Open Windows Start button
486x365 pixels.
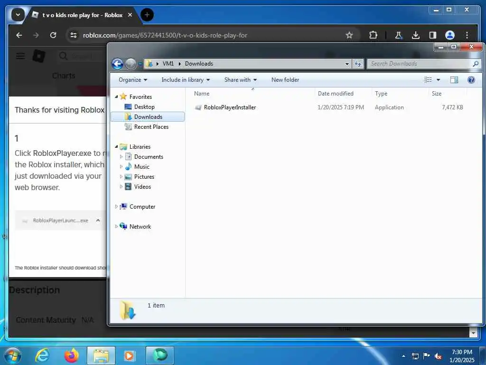[13, 355]
